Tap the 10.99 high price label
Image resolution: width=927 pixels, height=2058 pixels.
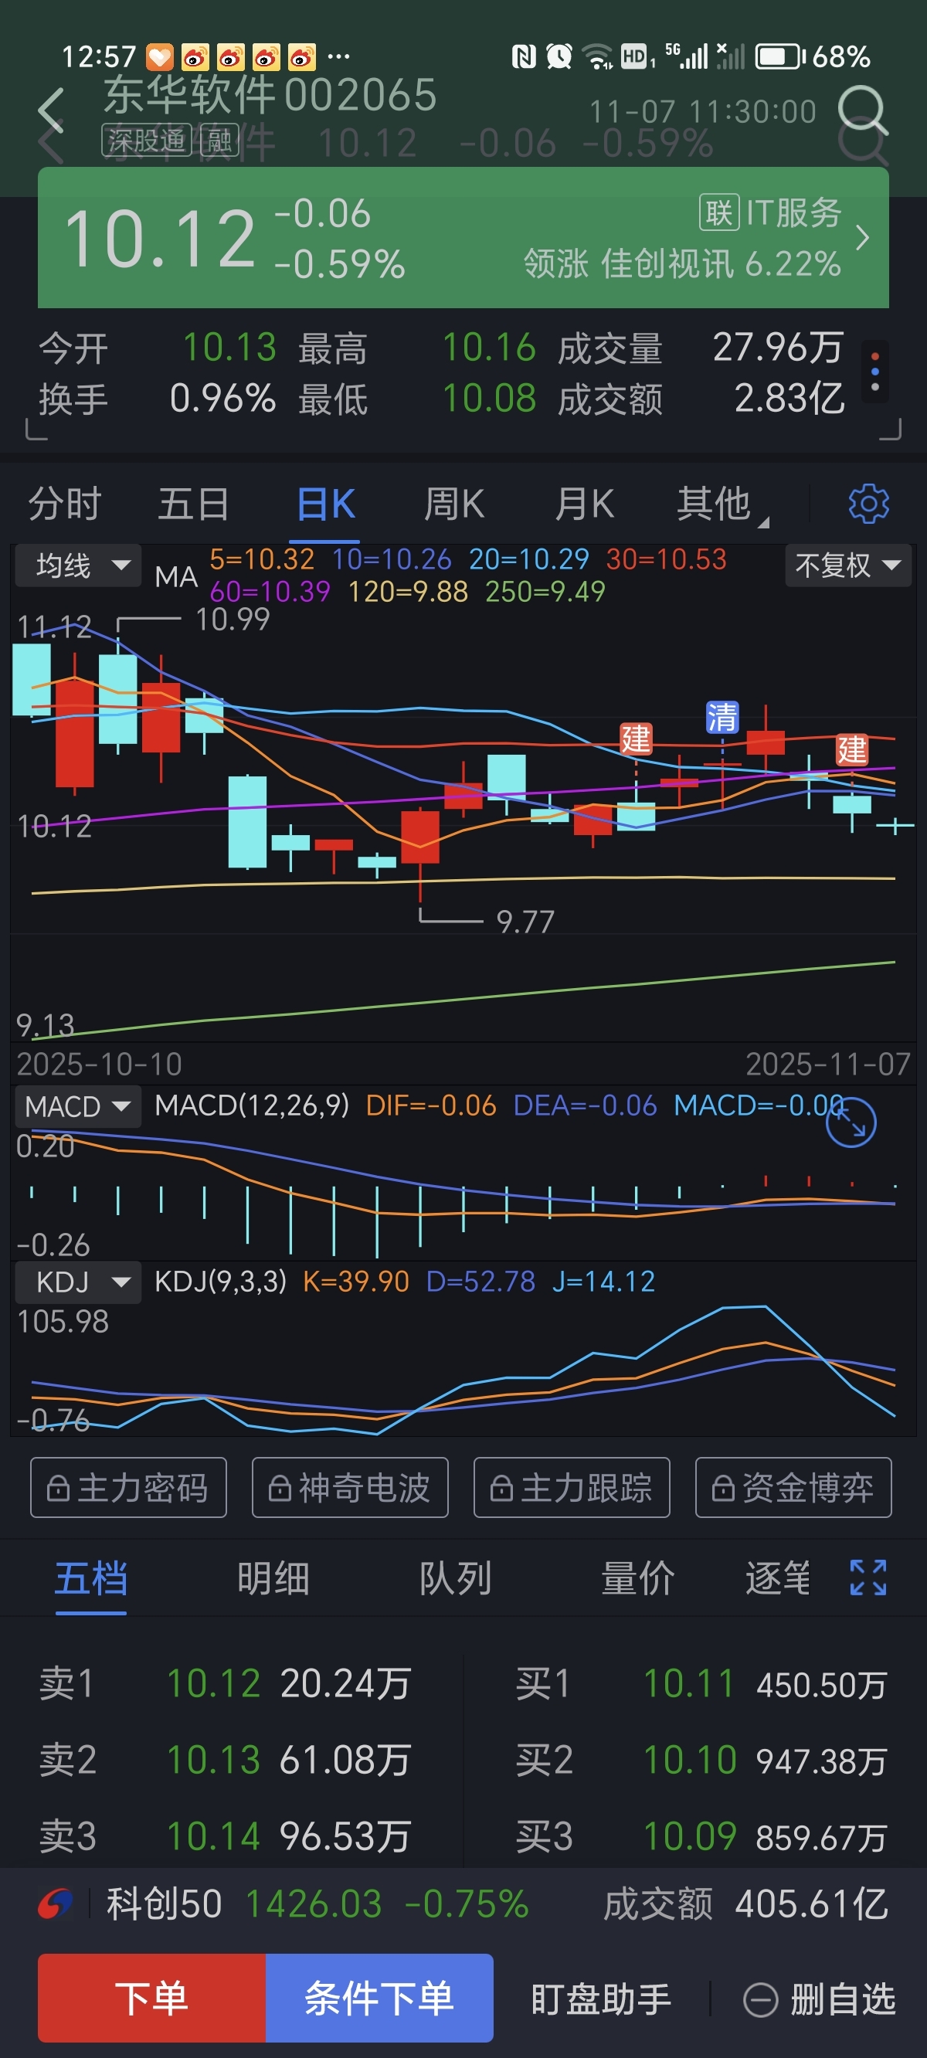pos(233,619)
